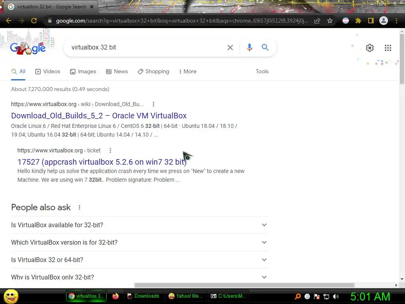Switch to the Videos tab
405x304 pixels.
(48, 71)
